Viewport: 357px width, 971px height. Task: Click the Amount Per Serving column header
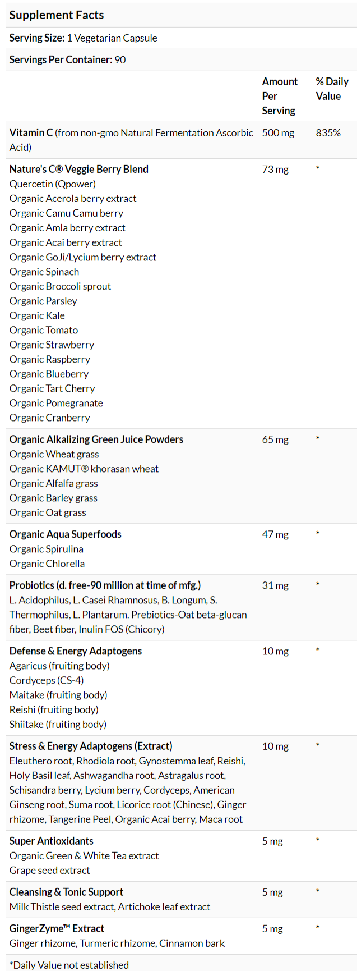(279, 96)
